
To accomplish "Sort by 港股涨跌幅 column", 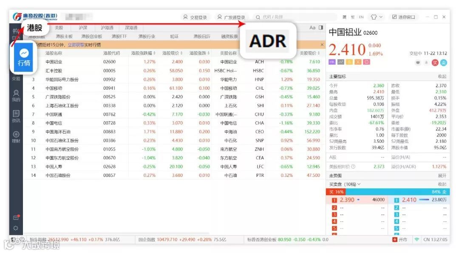I will [x=143, y=53].
